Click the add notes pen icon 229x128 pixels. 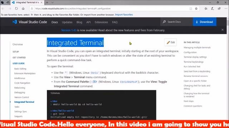[213, 9]
